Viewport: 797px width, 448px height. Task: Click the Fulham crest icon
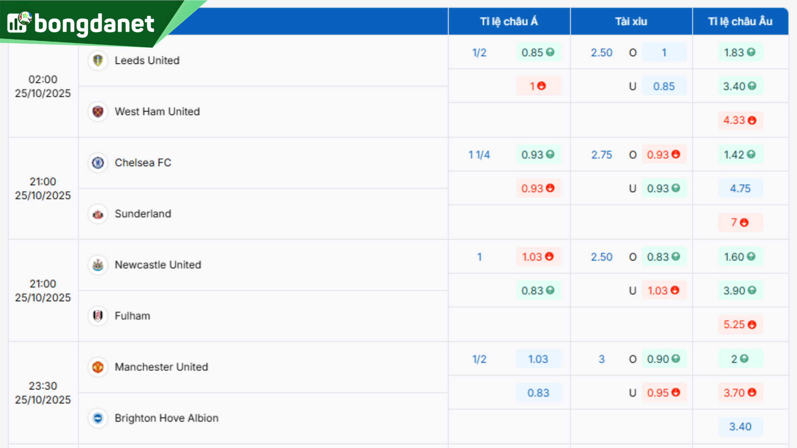click(98, 316)
